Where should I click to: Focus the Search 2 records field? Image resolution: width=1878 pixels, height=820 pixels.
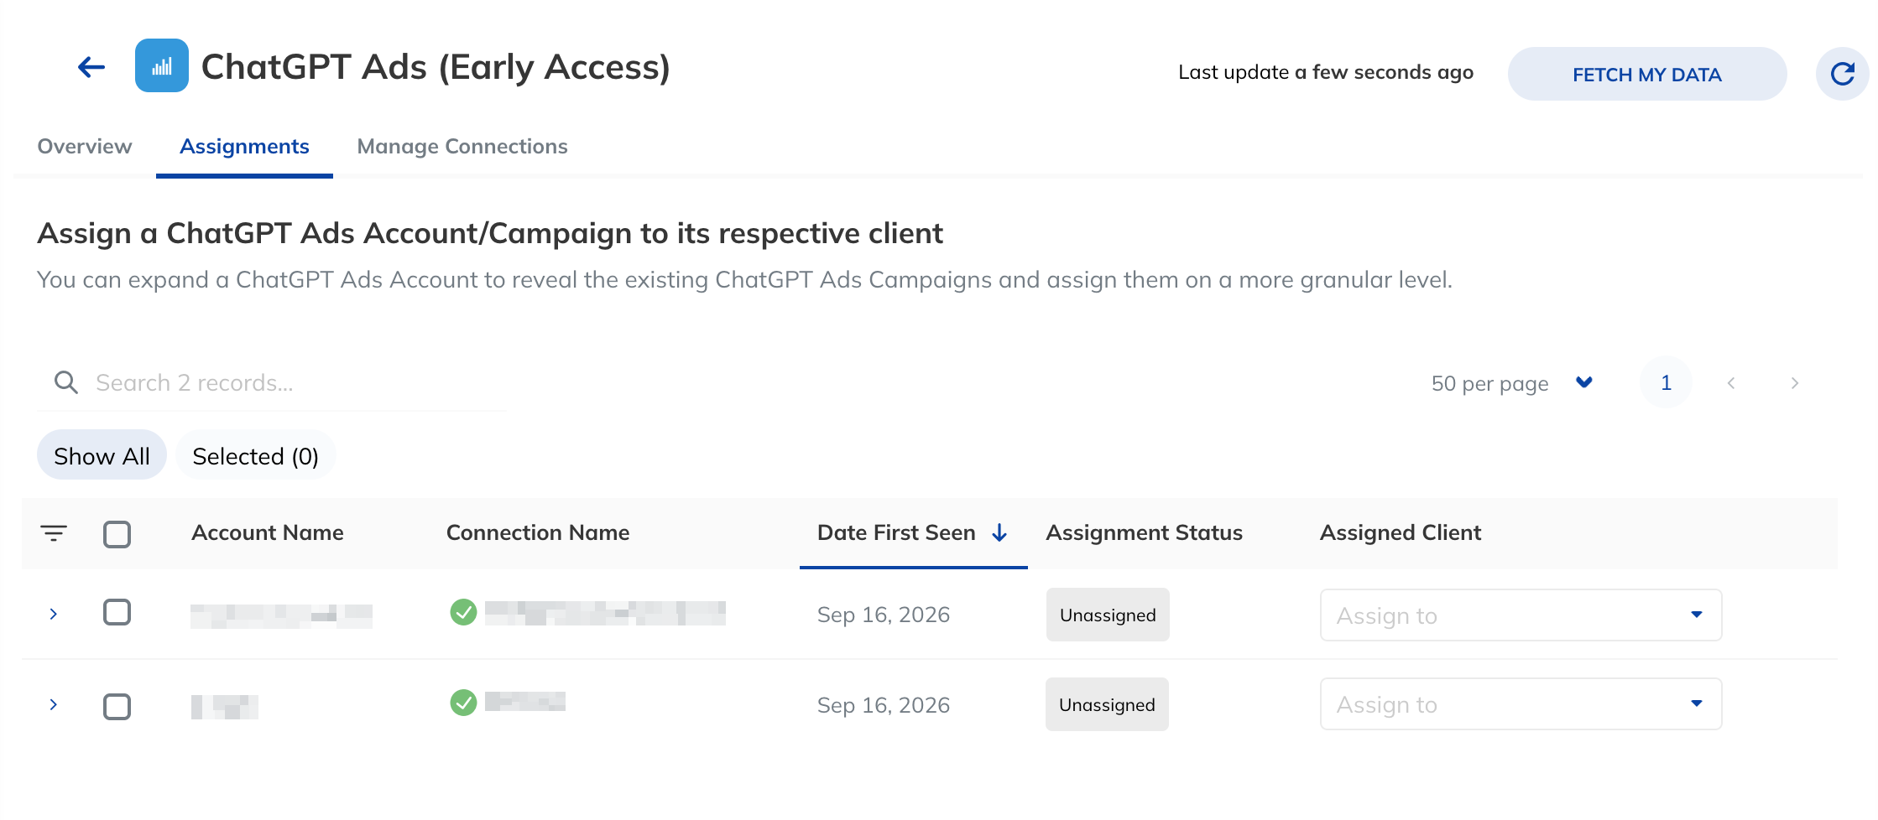(x=272, y=383)
